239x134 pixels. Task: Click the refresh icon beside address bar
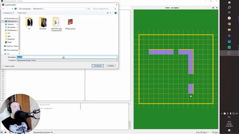pyautogui.click(x=89, y=9)
